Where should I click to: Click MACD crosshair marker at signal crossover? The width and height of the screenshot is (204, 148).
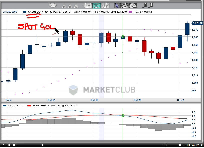coord(123,116)
